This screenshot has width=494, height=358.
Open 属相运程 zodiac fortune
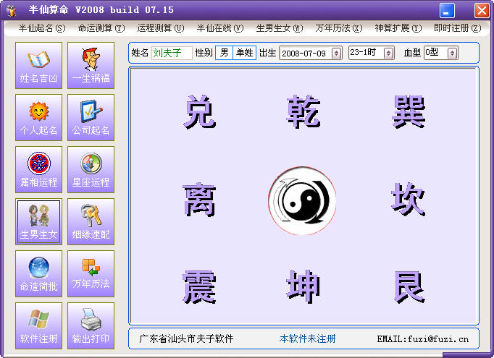pos(38,169)
